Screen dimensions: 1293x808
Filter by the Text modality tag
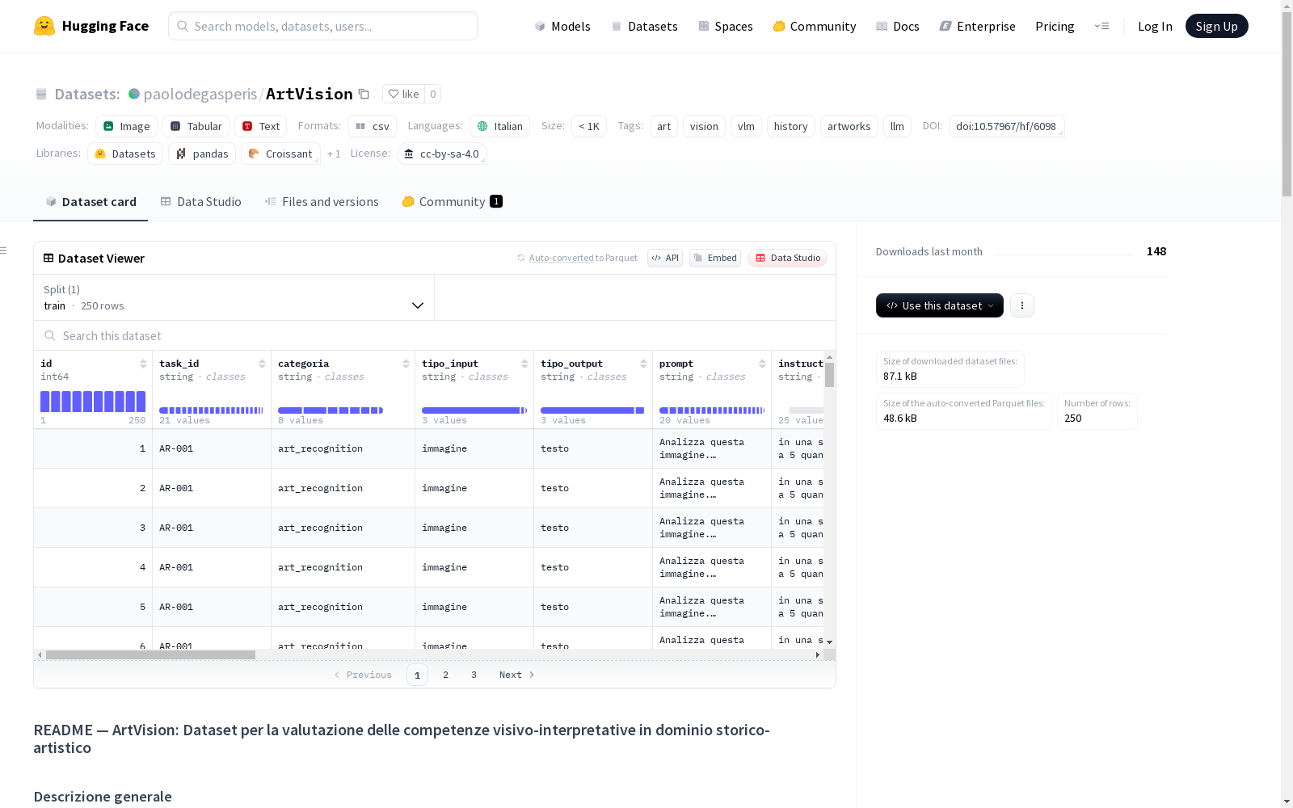[x=260, y=126]
